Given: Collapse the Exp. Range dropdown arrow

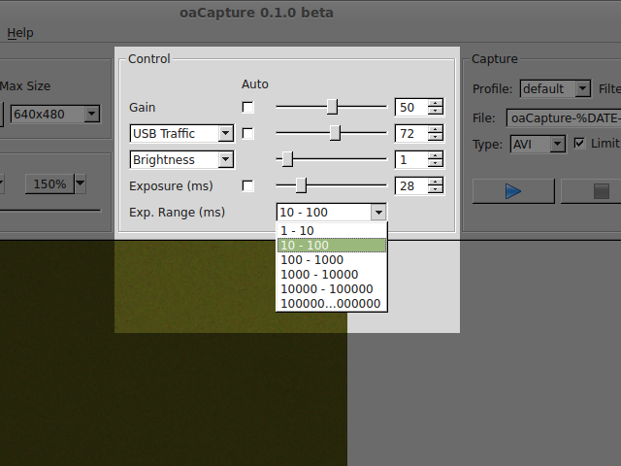Looking at the screenshot, I should point(378,213).
